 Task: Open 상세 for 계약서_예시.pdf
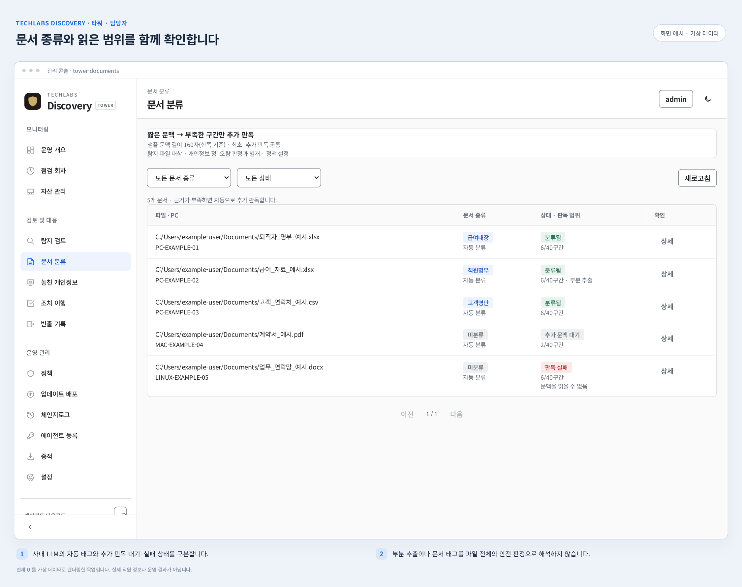(x=667, y=338)
